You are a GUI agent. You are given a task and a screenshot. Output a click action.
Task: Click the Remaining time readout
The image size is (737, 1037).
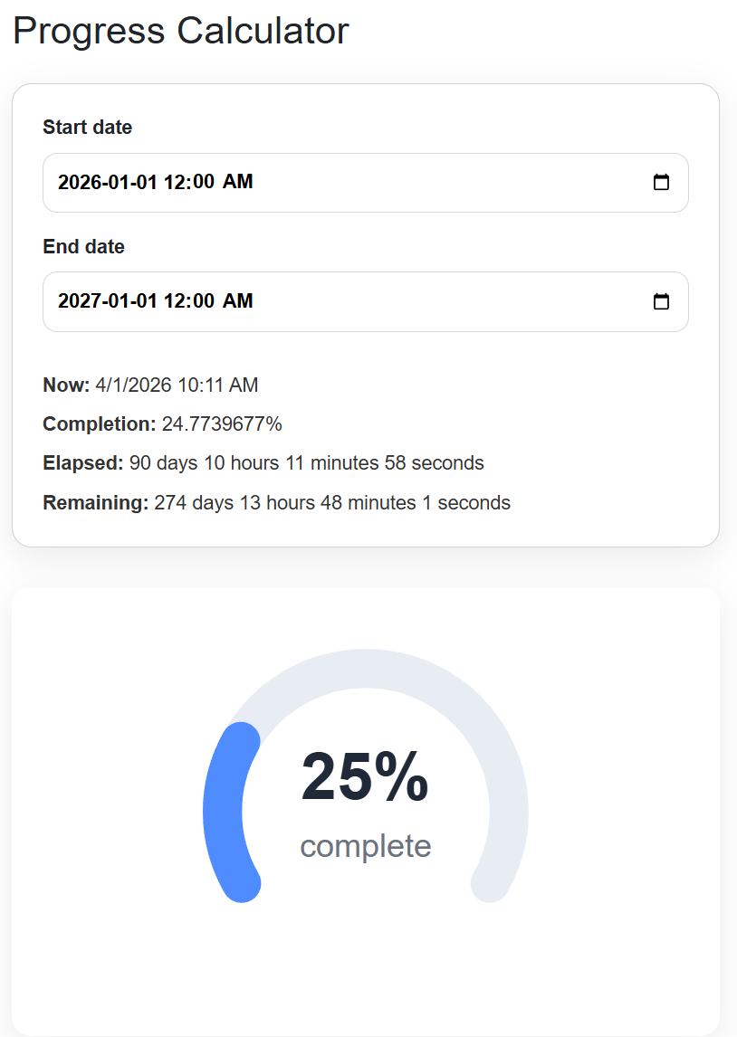331,503
